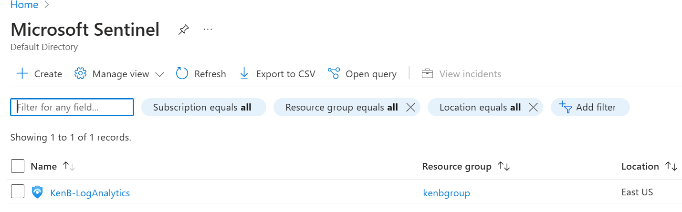
Task: Click the Resource group column header text
Action: tap(457, 166)
